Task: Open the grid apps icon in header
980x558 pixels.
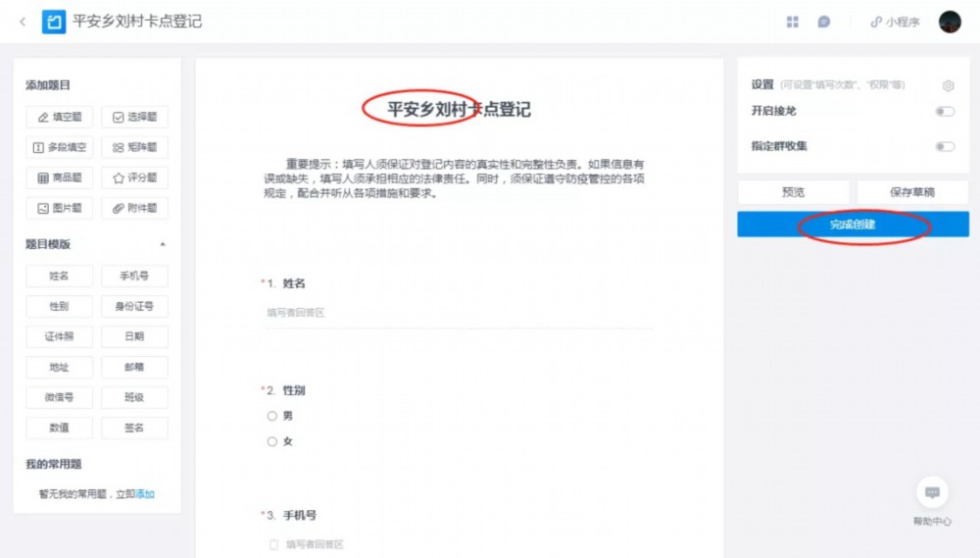Action: coord(793,22)
